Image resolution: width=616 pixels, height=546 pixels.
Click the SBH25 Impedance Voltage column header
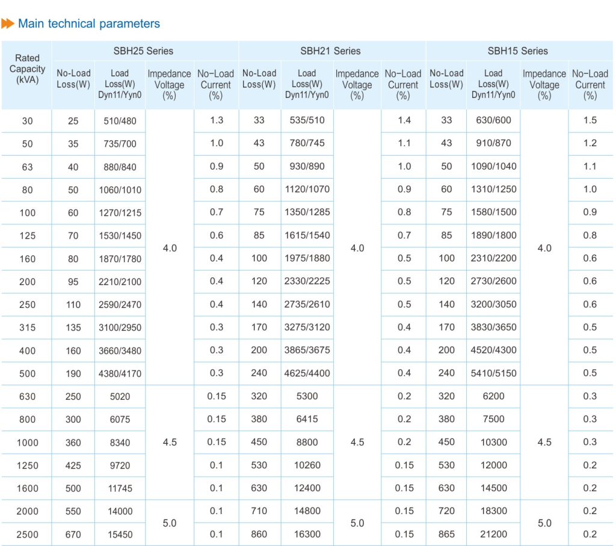[169, 85]
